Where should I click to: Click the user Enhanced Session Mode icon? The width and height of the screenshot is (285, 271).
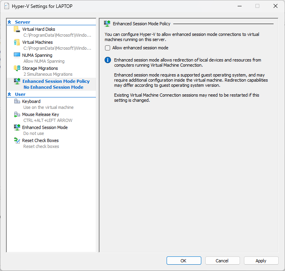pos(17,127)
